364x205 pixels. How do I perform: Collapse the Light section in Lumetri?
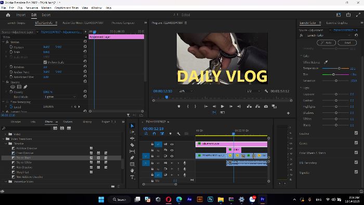coord(301,88)
